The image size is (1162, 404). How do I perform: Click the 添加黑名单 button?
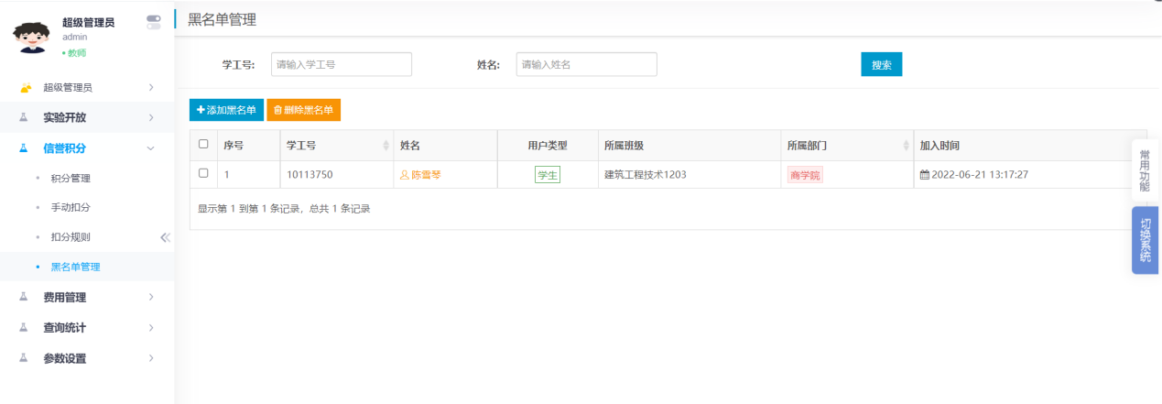click(226, 110)
